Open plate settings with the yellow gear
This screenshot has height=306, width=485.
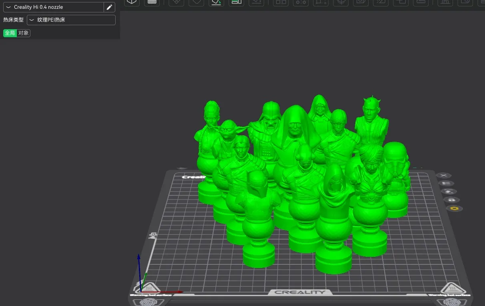[455, 208]
